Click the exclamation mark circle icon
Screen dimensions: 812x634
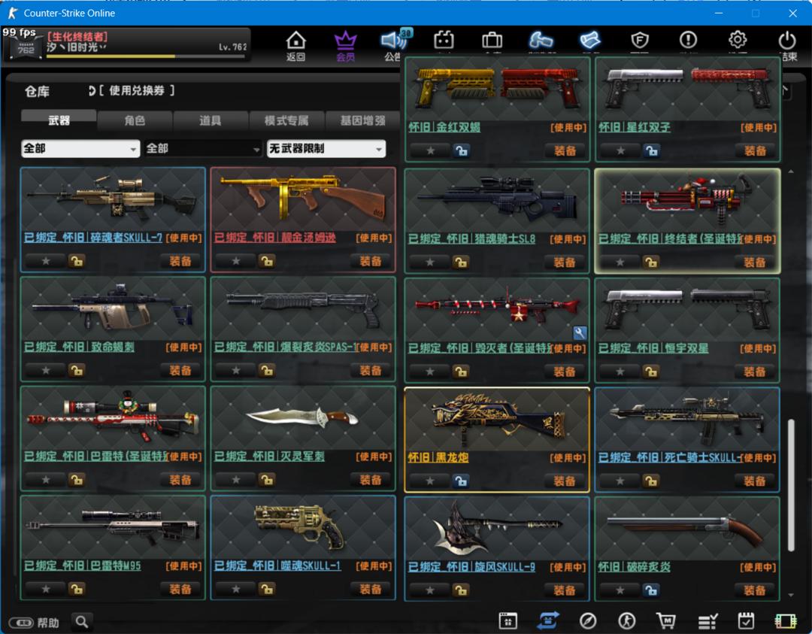pyautogui.click(x=688, y=39)
